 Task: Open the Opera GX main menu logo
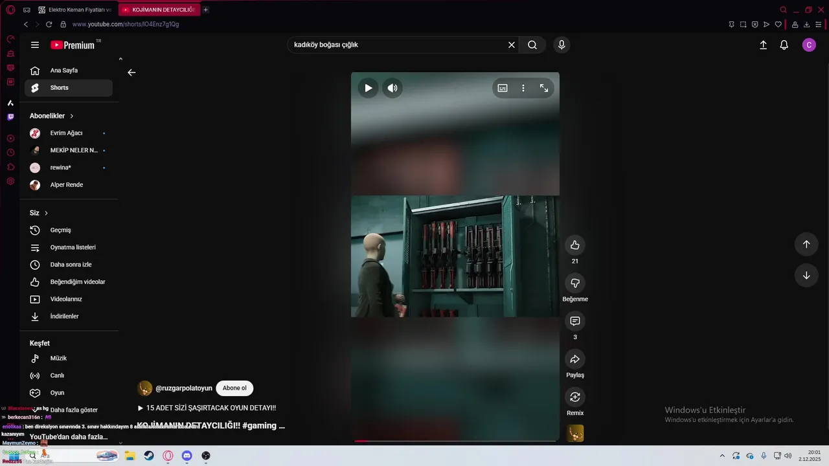(10, 10)
